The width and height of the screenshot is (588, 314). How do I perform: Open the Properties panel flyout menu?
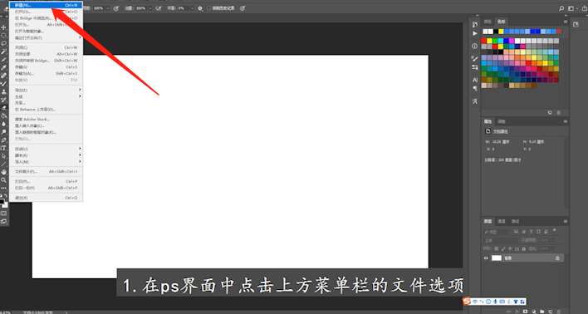click(x=566, y=121)
